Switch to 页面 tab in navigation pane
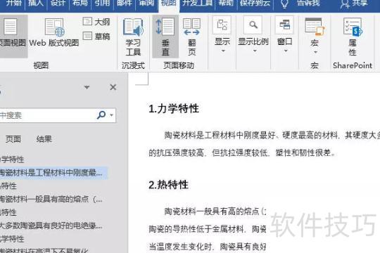380x253 pixels. [x=13, y=139]
